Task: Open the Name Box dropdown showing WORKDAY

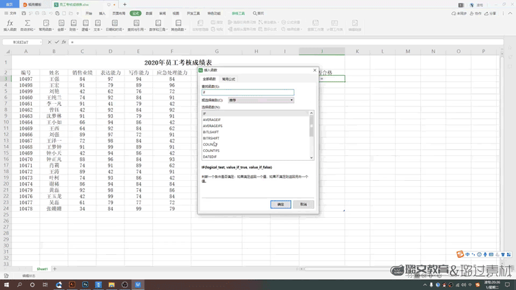Action: click(41, 42)
